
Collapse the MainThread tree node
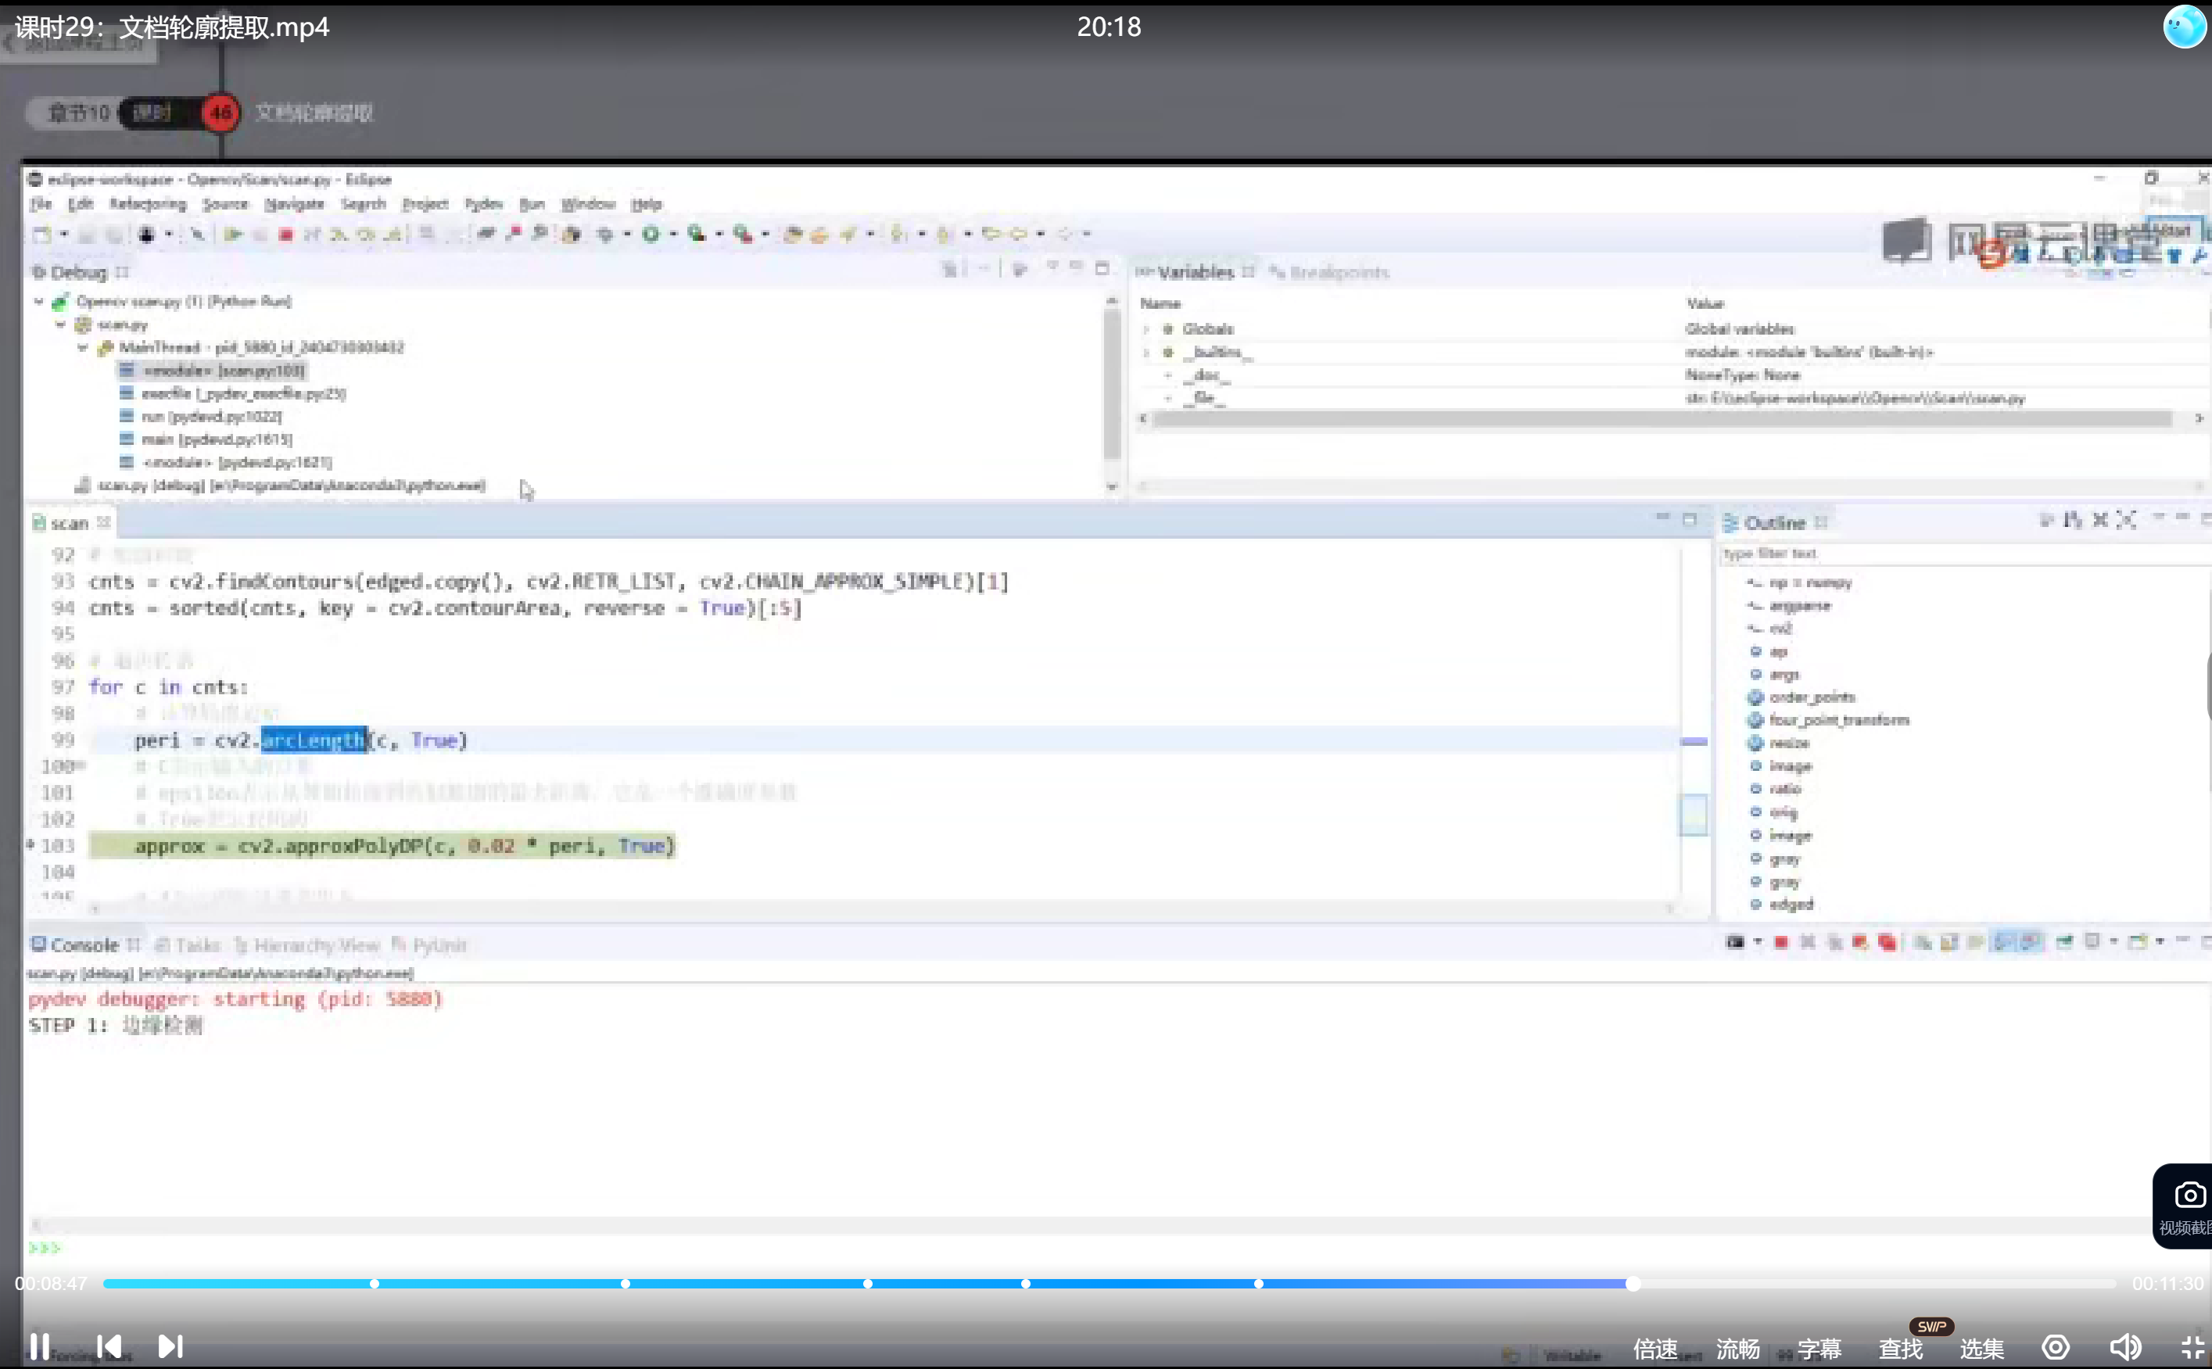(x=82, y=348)
